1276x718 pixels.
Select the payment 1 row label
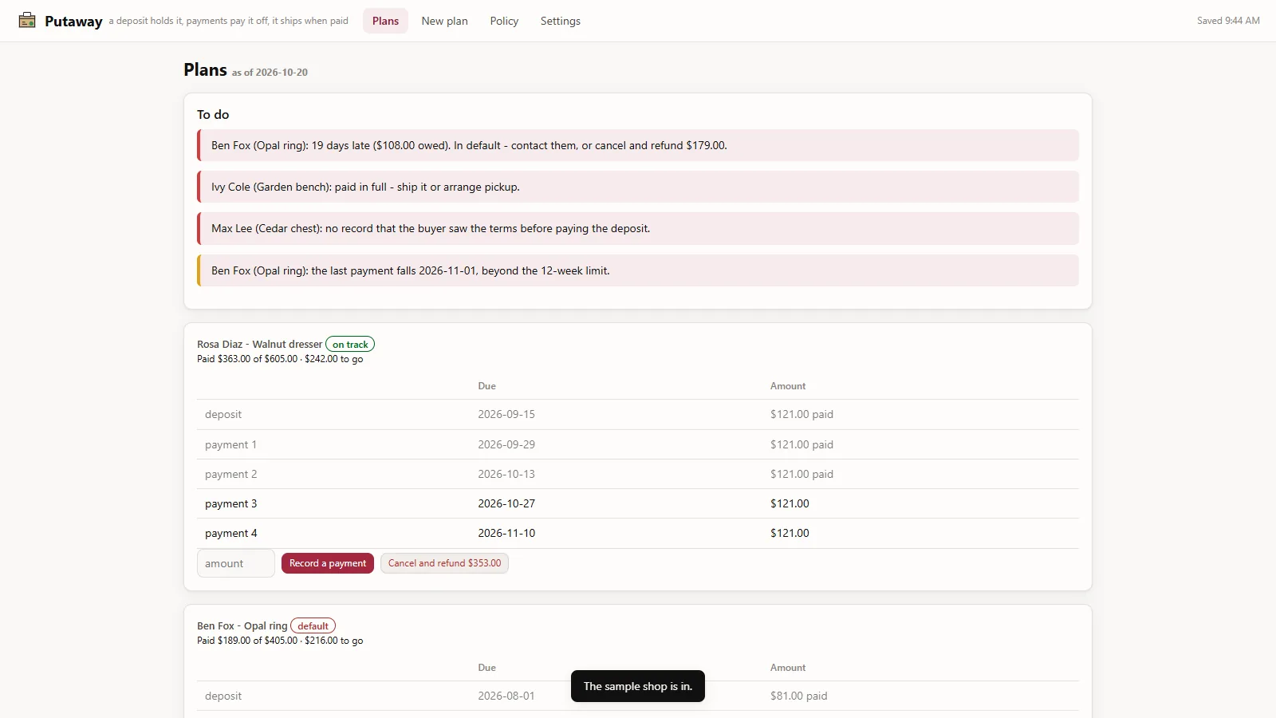(x=231, y=444)
